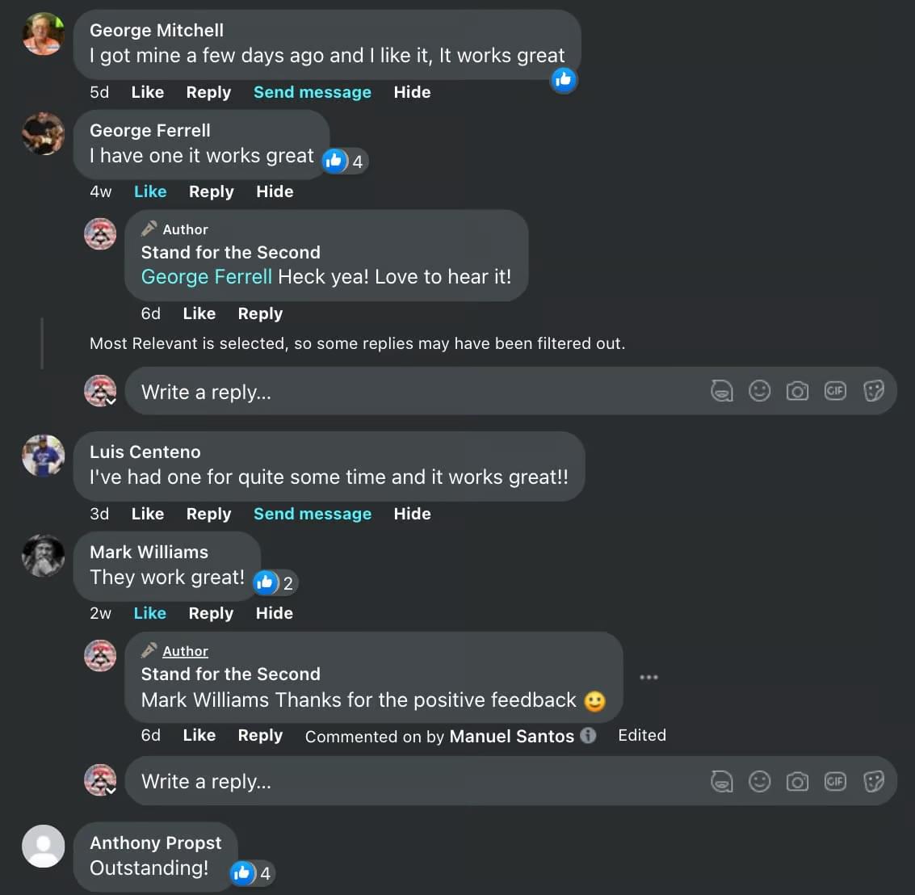
Task: Unlike George Ferrell's comment
Action: click(150, 191)
